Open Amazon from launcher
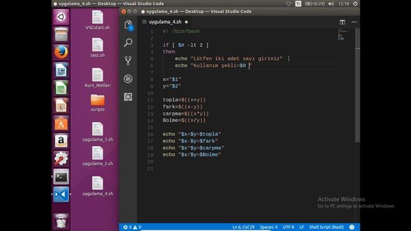Screen dimensions: 411x231 click(61, 141)
